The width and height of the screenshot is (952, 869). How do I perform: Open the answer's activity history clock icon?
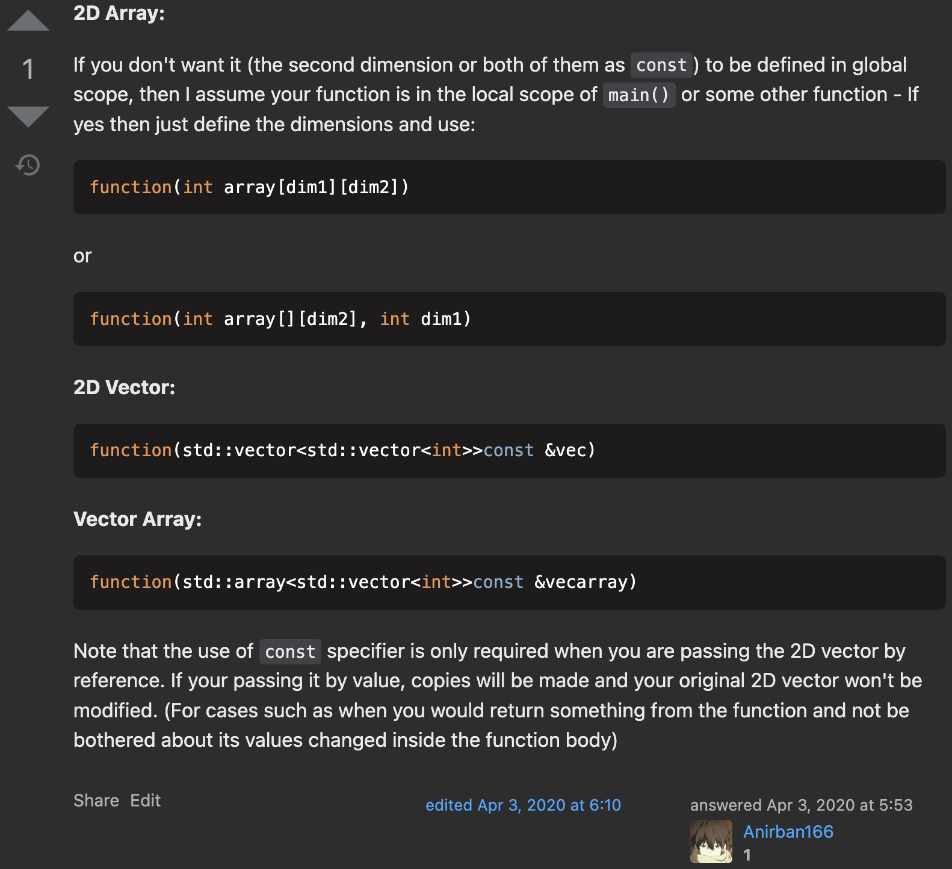click(x=28, y=164)
